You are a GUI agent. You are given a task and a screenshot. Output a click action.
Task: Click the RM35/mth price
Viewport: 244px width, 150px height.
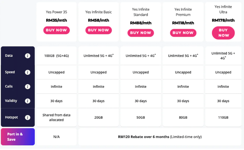coord(57,20)
